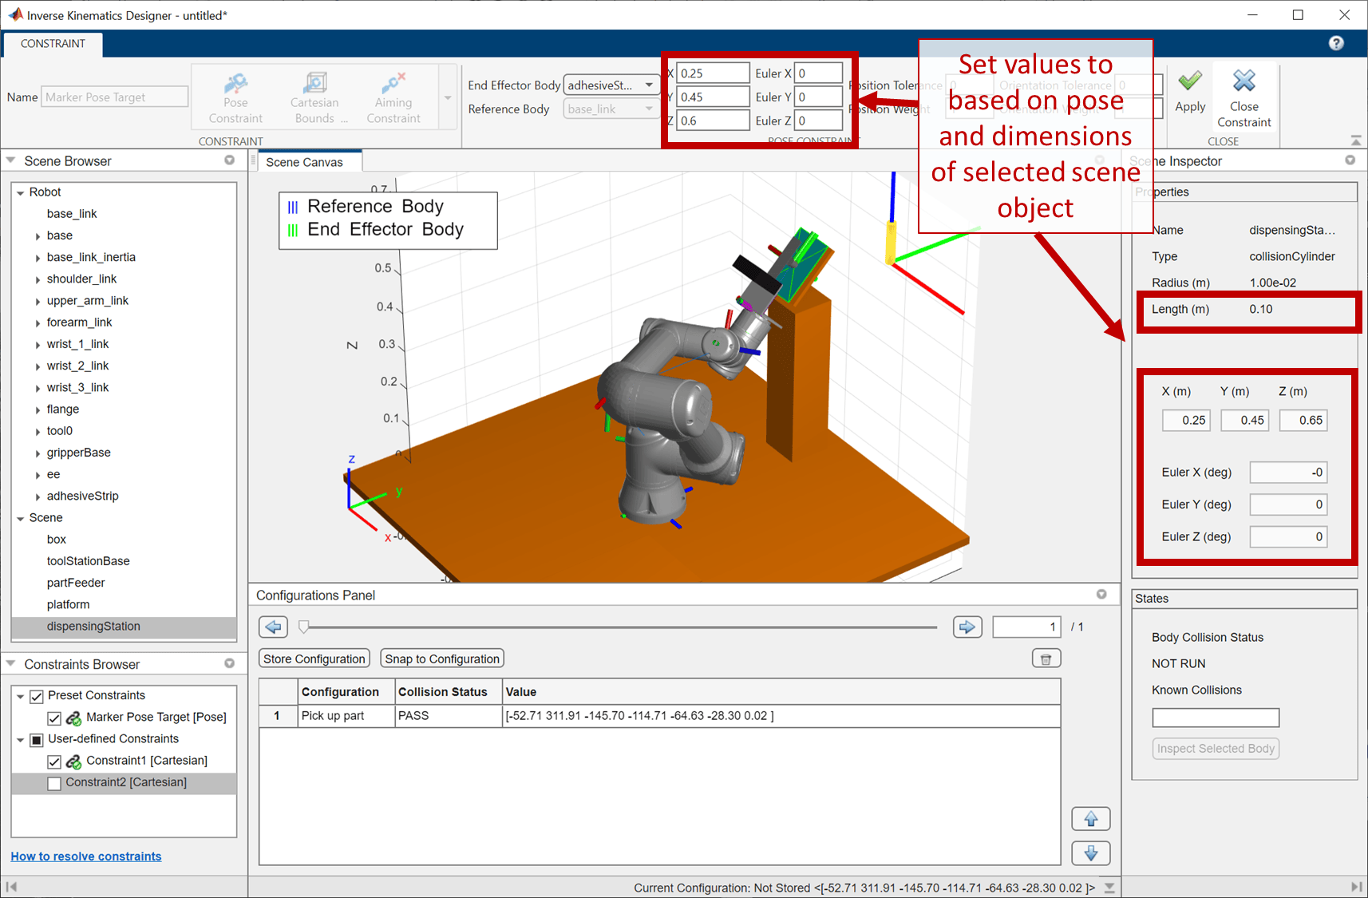Click the green Apply checkmark icon

point(1189,81)
